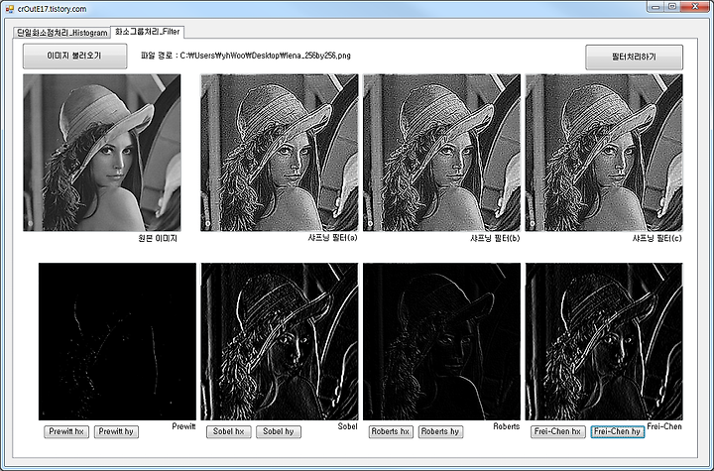Switch to the 단일화소점처리_Histogram tab
Viewport: 714px width, 471px height.
[x=61, y=33]
